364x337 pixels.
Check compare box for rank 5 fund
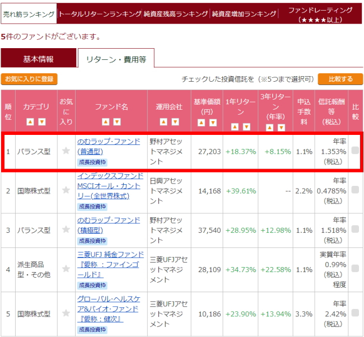tap(355, 313)
